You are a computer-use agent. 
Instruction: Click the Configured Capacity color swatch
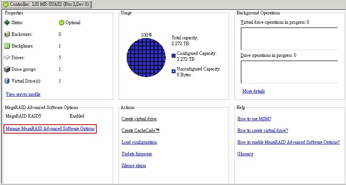pos(174,56)
